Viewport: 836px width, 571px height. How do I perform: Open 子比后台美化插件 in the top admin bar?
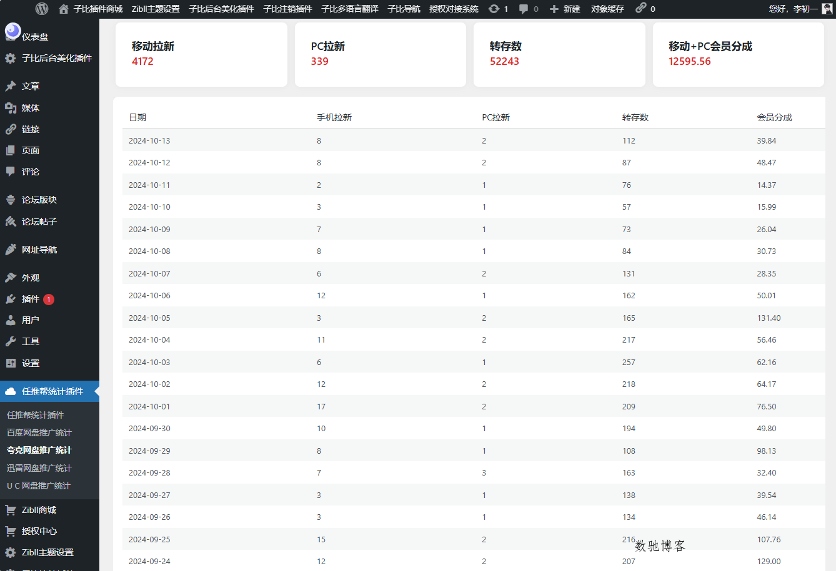(221, 9)
